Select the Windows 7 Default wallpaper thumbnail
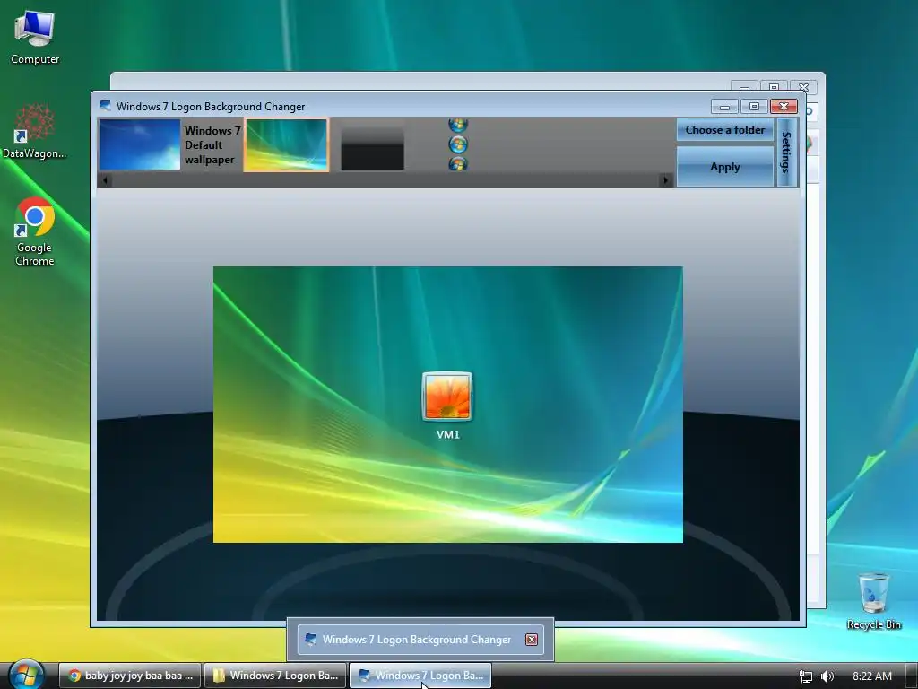Image resolution: width=918 pixels, height=689 pixels. point(140,144)
